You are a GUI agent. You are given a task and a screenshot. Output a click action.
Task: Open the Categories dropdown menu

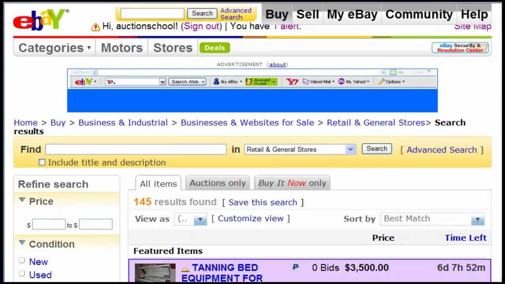tap(54, 48)
